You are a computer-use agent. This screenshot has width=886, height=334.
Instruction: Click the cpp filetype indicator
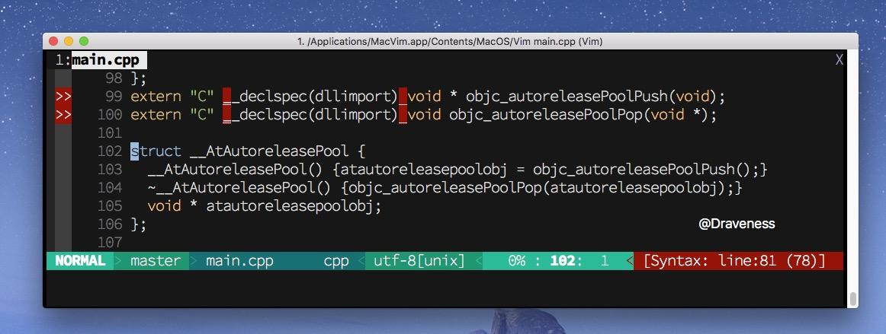(336, 261)
